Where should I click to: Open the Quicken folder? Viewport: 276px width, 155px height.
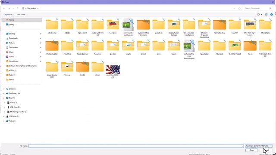[113, 47]
